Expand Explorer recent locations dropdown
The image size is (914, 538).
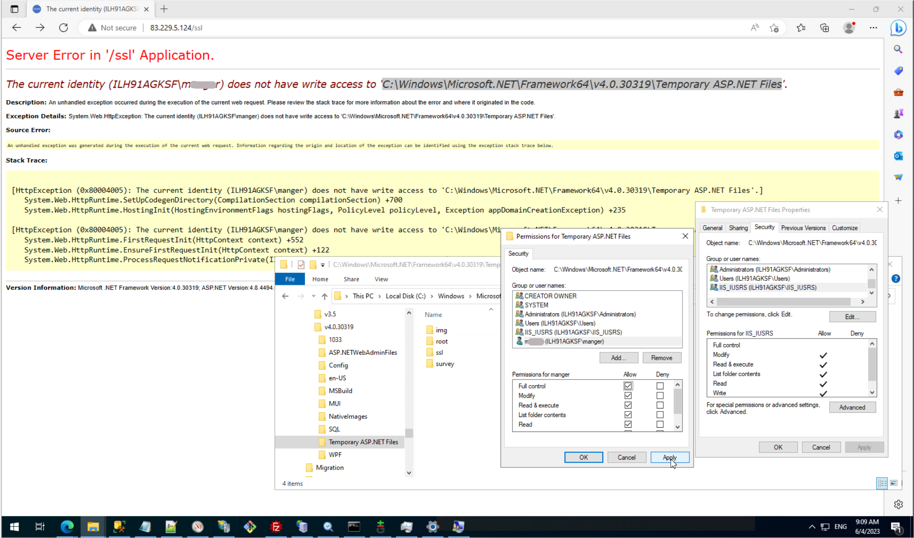point(313,296)
